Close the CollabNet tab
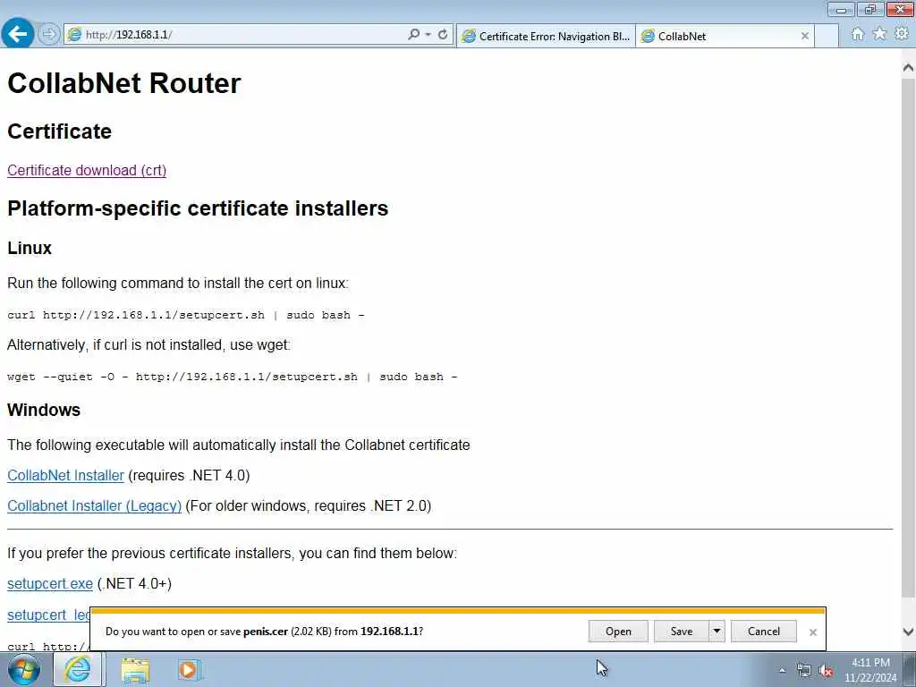This screenshot has height=687, width=916. (x=804, y=36)
